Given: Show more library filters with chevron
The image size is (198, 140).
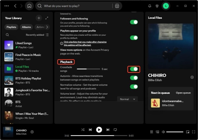Looking at the screenshot, I should coord(47,27).
